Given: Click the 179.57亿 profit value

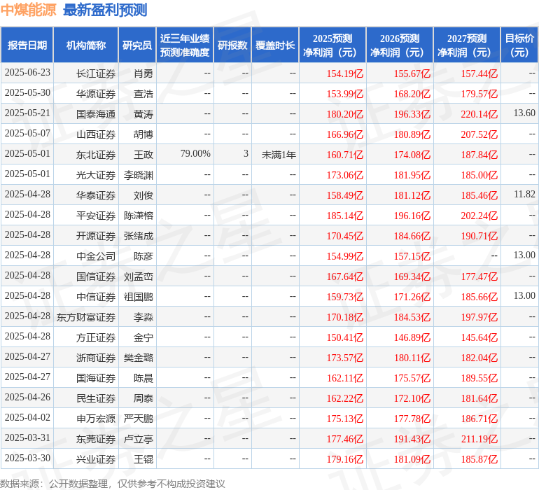Looking at the screenshot, I should click(x=479, y=94).
